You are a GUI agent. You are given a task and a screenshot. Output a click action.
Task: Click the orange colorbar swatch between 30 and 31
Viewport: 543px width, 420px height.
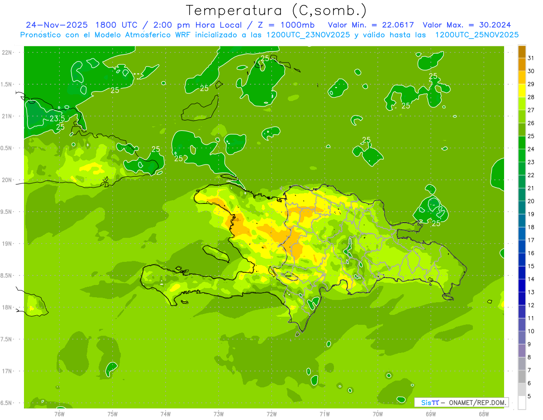point(522,64)
